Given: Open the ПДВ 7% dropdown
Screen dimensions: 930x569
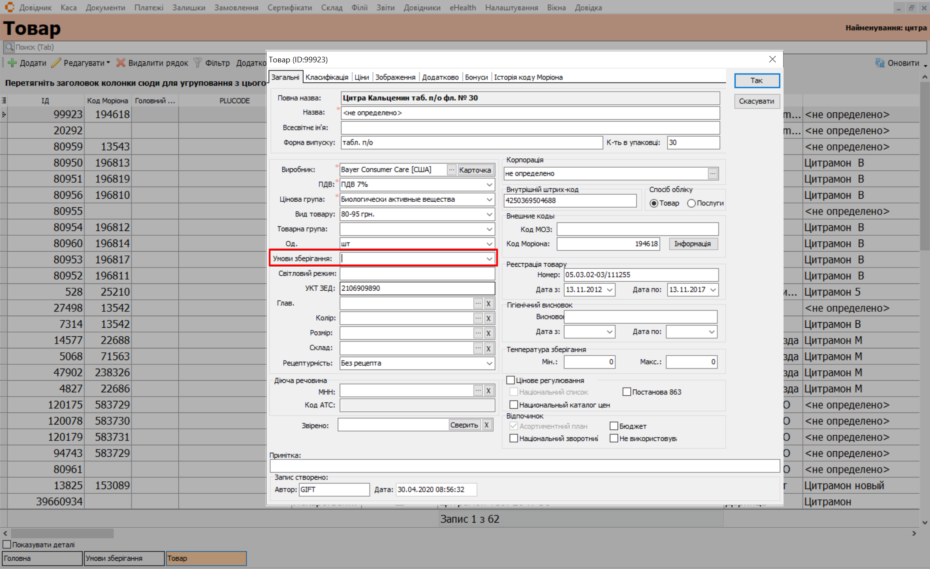Looking at the screenshot, I should pos(489,185).
